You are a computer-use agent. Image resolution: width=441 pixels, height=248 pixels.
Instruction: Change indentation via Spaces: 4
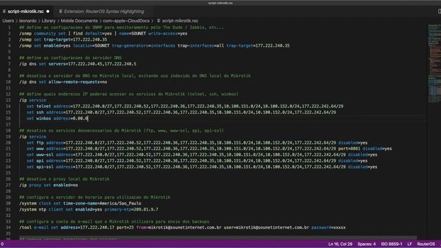pos(367,244)
